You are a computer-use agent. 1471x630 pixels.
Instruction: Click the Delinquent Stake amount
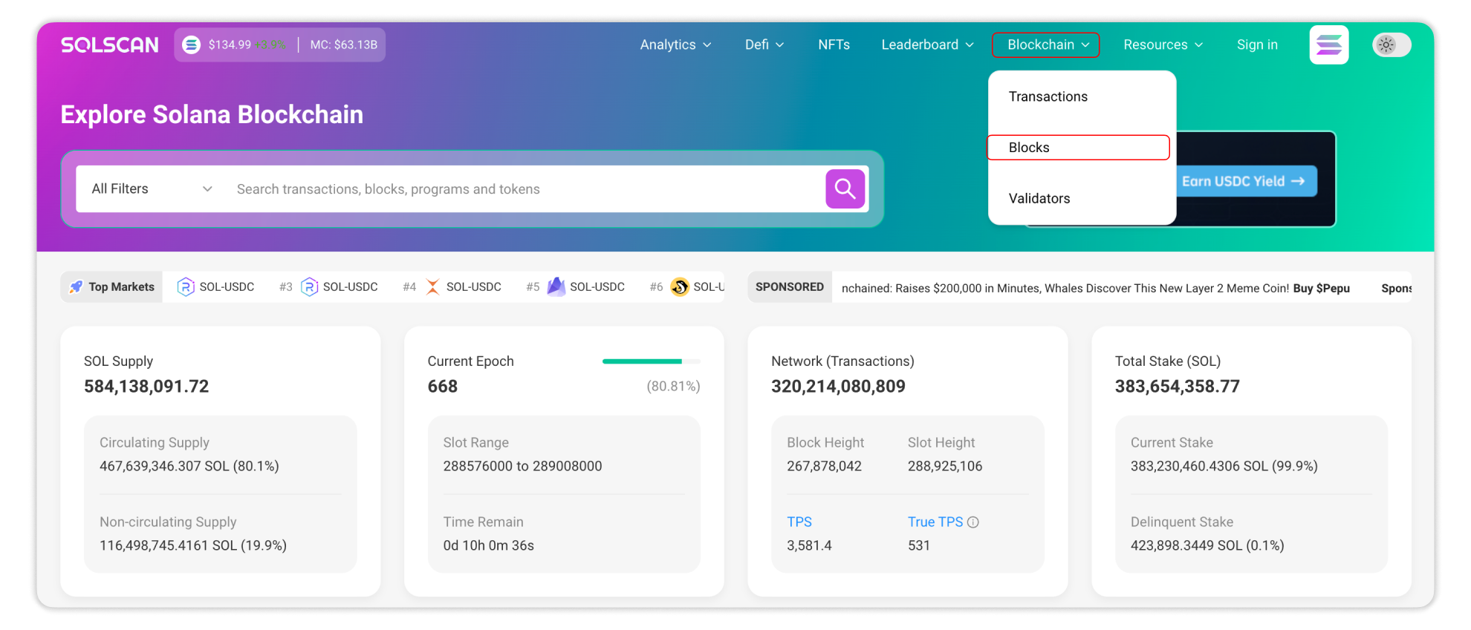1207,545
